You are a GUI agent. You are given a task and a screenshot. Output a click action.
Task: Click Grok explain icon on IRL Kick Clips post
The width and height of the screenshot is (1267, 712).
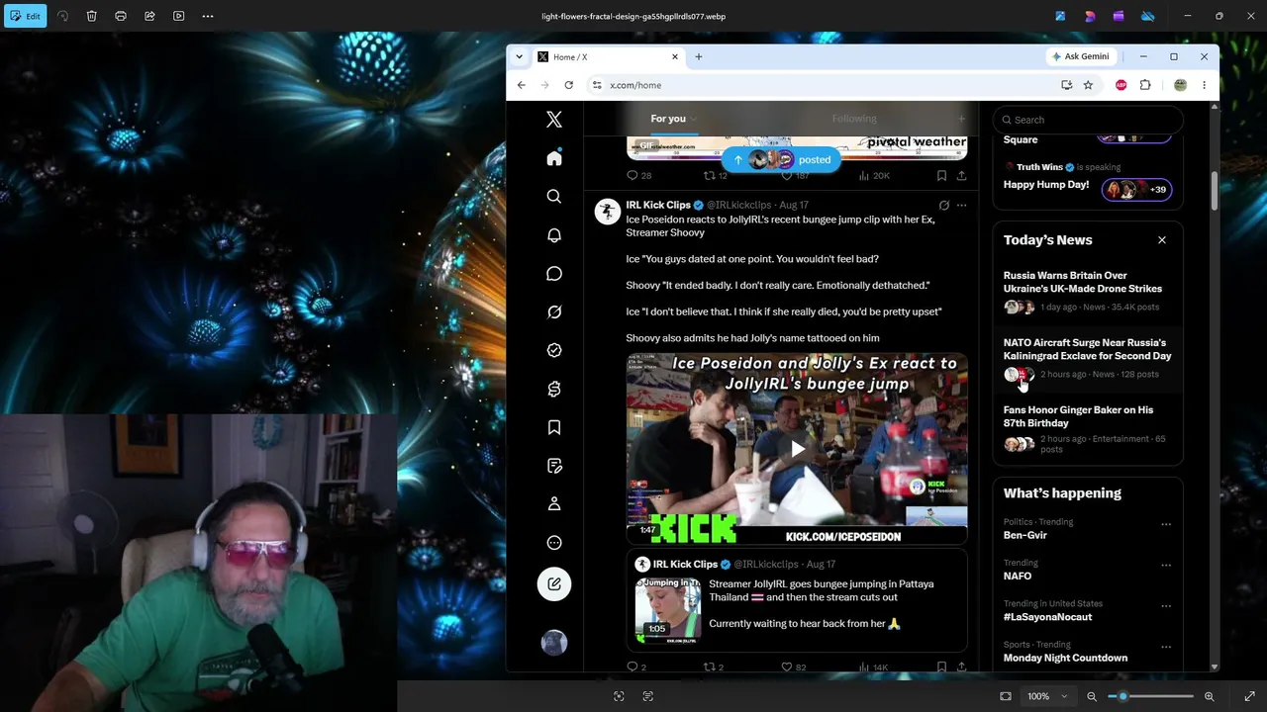pos(944,206)
